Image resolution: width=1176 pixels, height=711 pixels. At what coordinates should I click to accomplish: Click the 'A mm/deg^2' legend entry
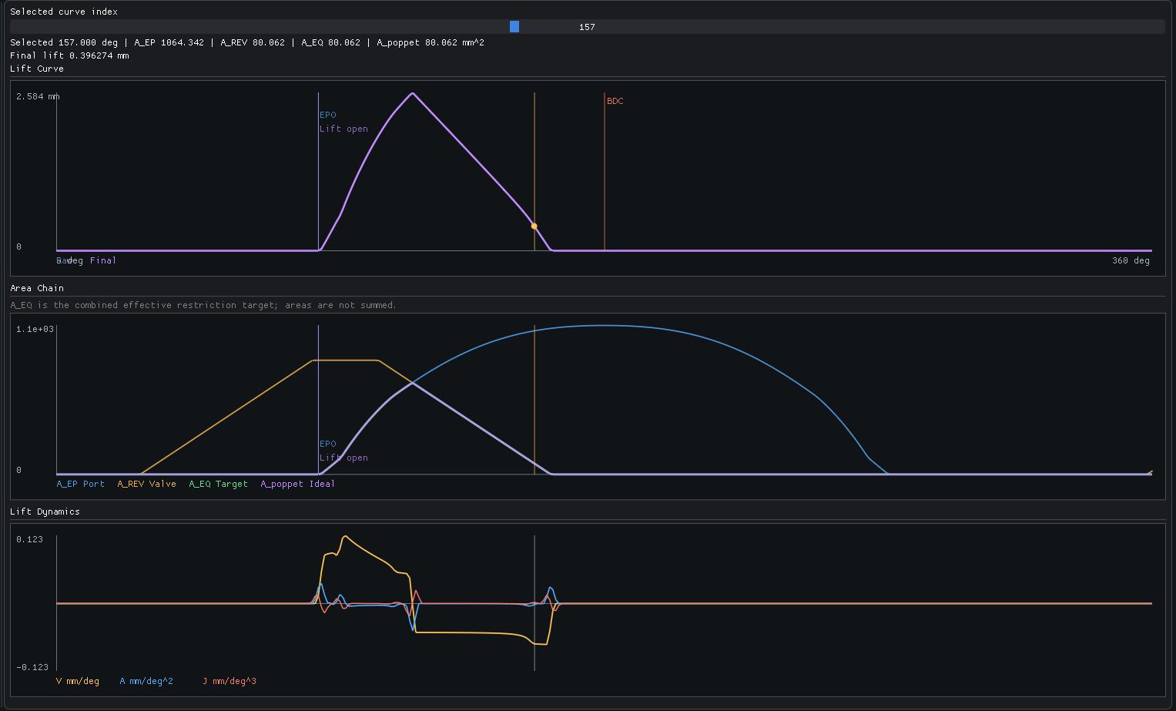tap(146, 681)
